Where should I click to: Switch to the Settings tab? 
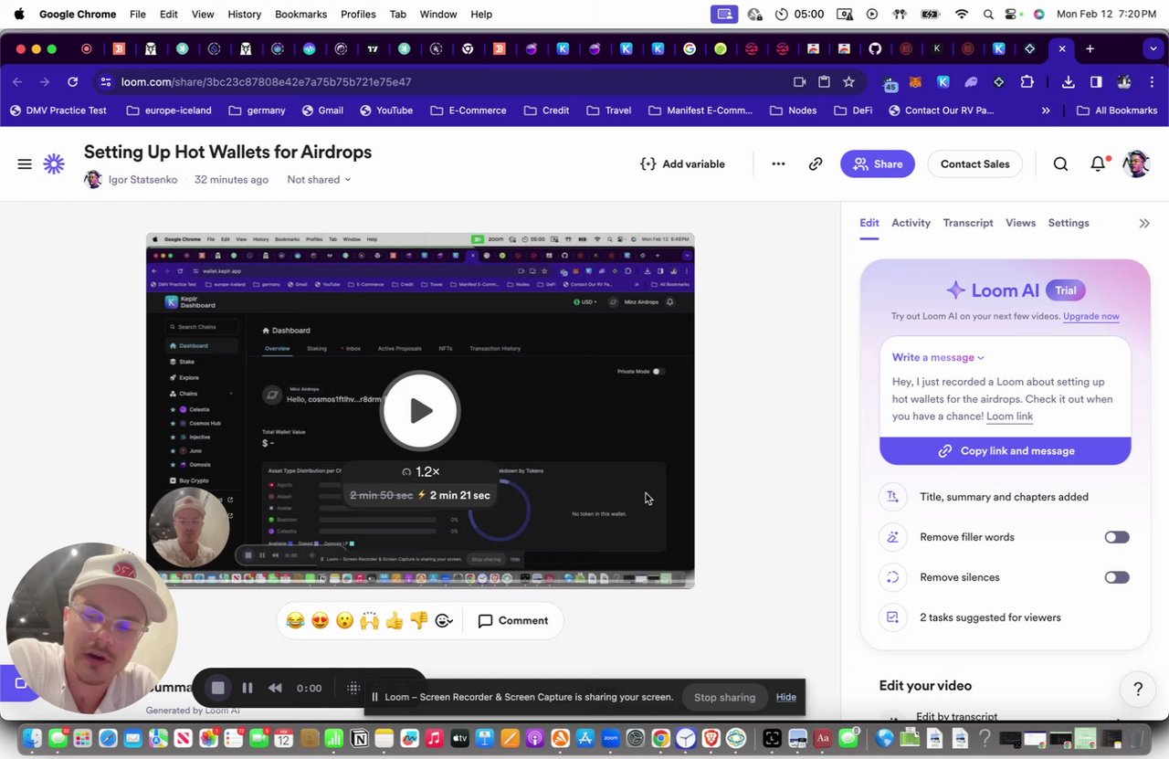[1069, 223]
